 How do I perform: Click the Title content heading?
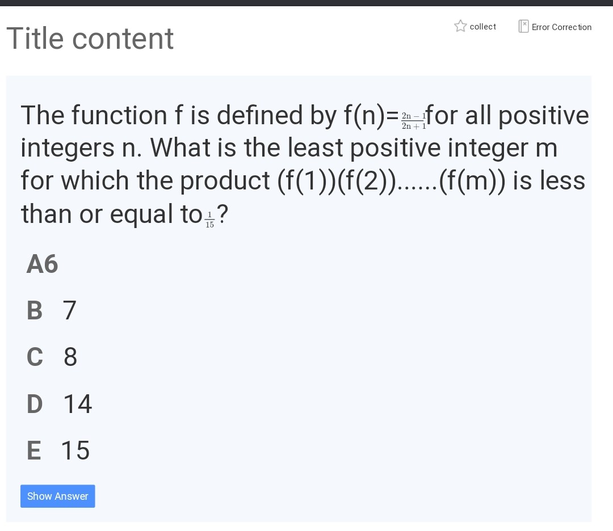click(x=90, y=38)
